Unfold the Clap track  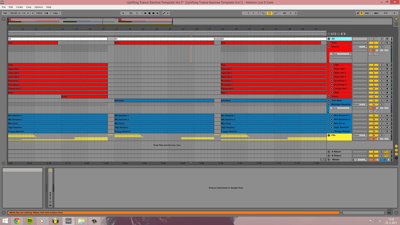tap(332, 65)
